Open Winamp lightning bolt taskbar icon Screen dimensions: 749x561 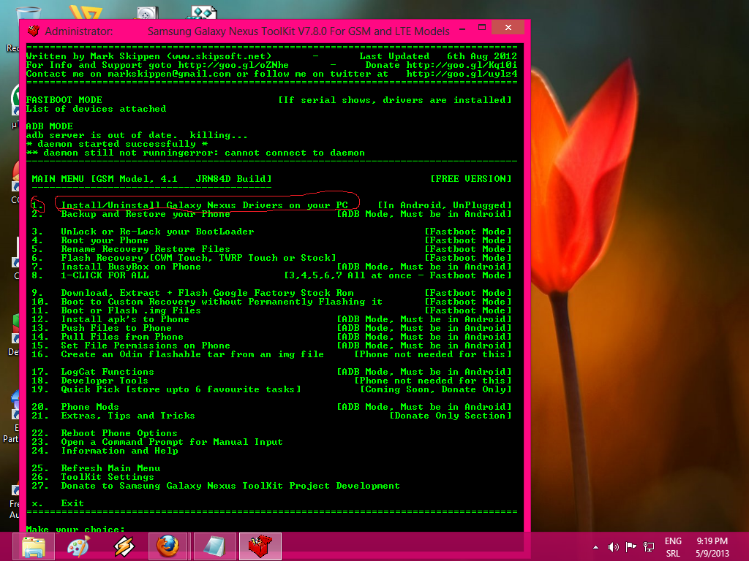(x=124, y=546)
